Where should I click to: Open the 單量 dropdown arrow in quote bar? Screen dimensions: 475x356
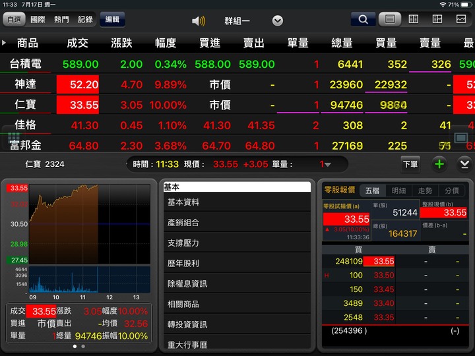click(328, 165)
